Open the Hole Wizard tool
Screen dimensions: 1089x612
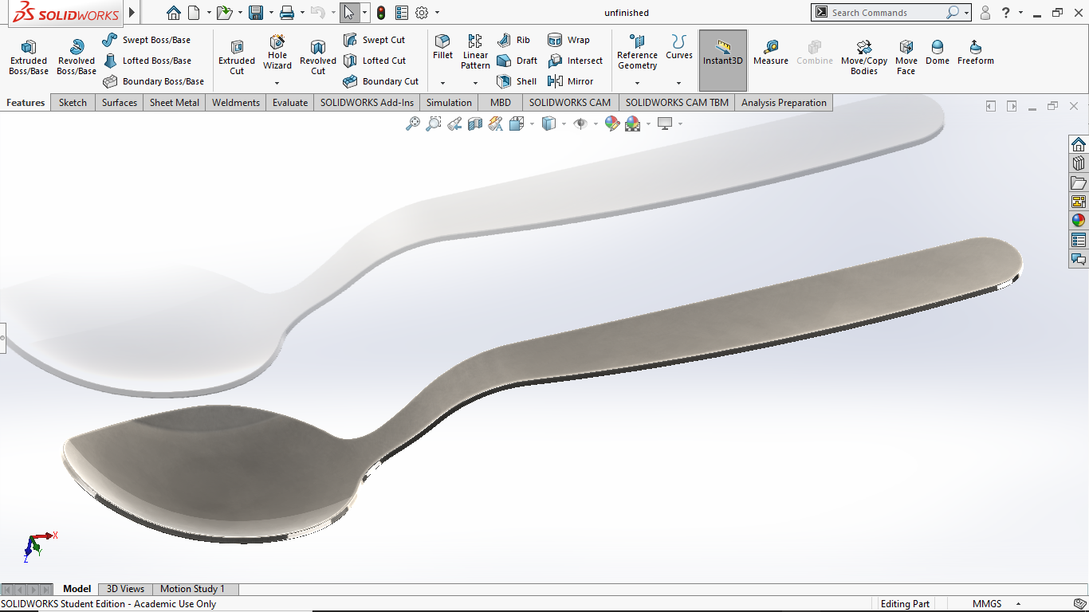click(x=277, y=52)
